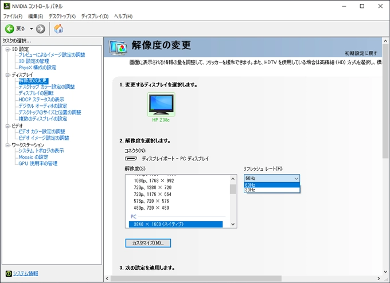This screenshot has height=283, width=390.
Task: Collapse the ビデオ tree node
Action: 7,126
